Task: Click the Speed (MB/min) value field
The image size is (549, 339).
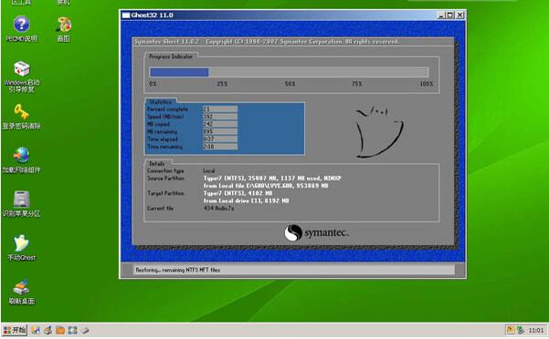Action: point(220,117)
